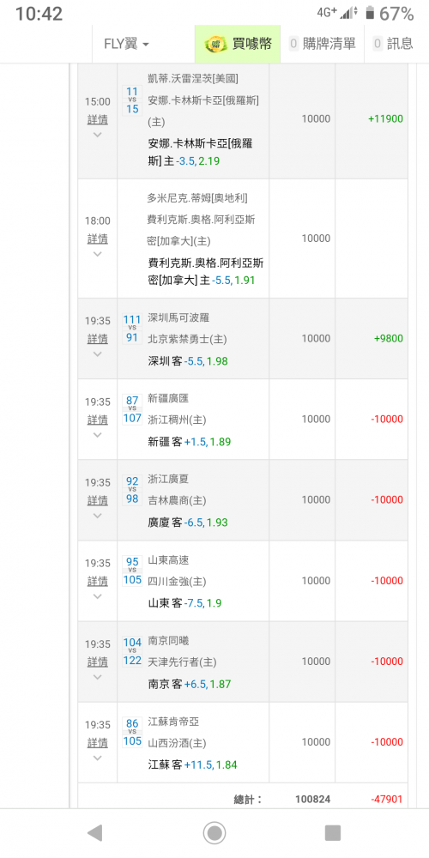Open 詳情 link for 山東高速 match
The height and width of the screenshot is (858, 429).
98,581
